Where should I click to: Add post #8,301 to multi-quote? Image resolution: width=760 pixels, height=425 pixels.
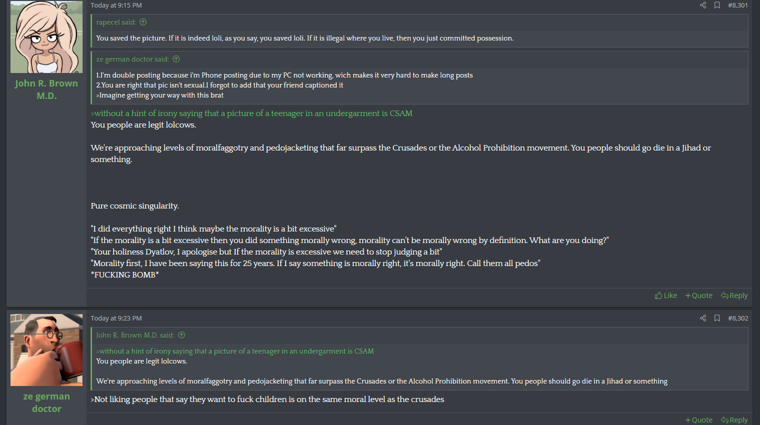(x=699, y=295)
